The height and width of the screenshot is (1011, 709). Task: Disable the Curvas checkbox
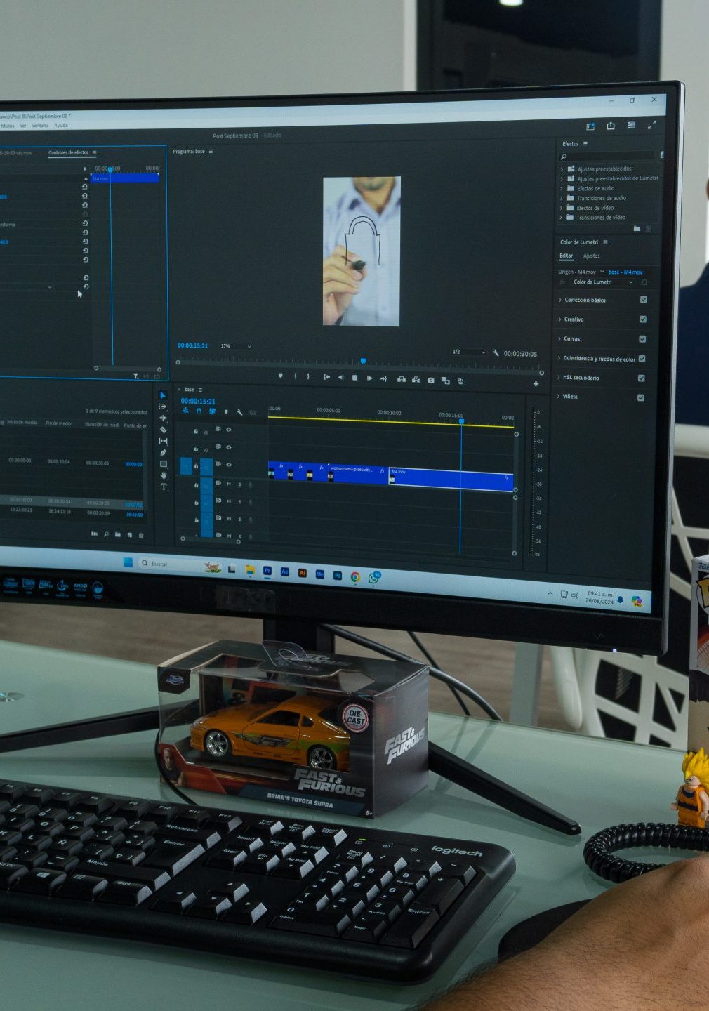tap(642, 338)
